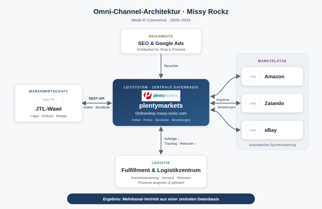Viewport: 322px width, 209px height.
Task: Click the diagram title Omni-Channel-Architektur
Action: click(161, 12)
